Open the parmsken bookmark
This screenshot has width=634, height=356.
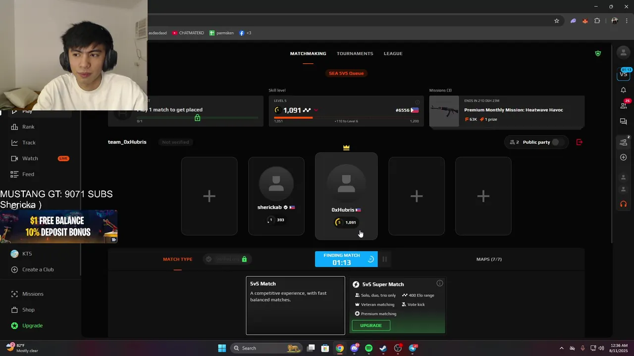221,33
